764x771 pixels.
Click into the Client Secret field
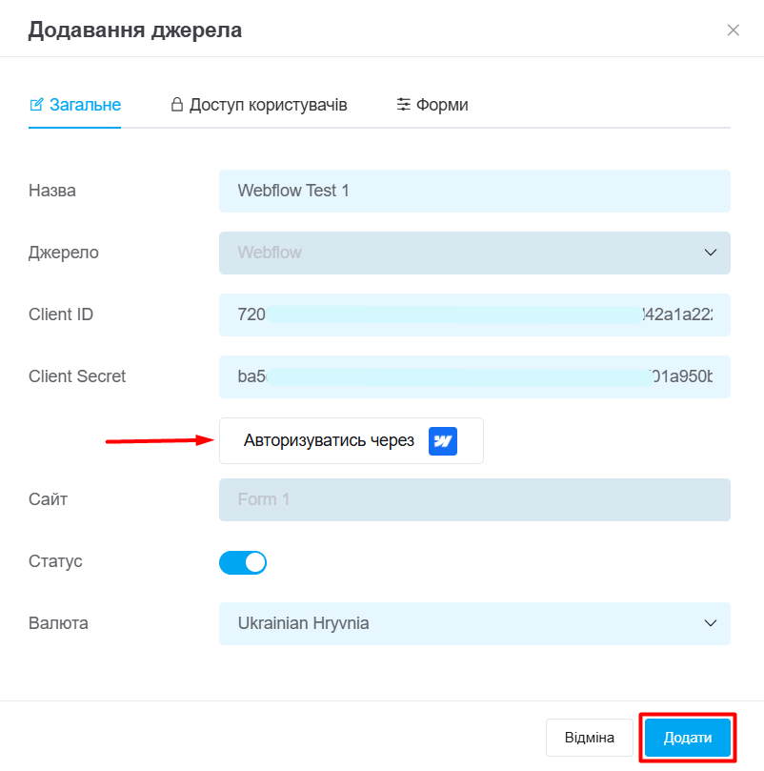pos(474,376)
